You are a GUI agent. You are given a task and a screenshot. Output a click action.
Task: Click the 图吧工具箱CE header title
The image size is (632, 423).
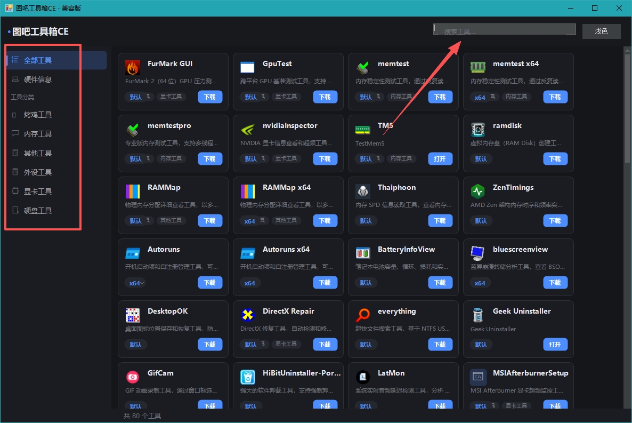pyautogui.click(x=40, y=31)
